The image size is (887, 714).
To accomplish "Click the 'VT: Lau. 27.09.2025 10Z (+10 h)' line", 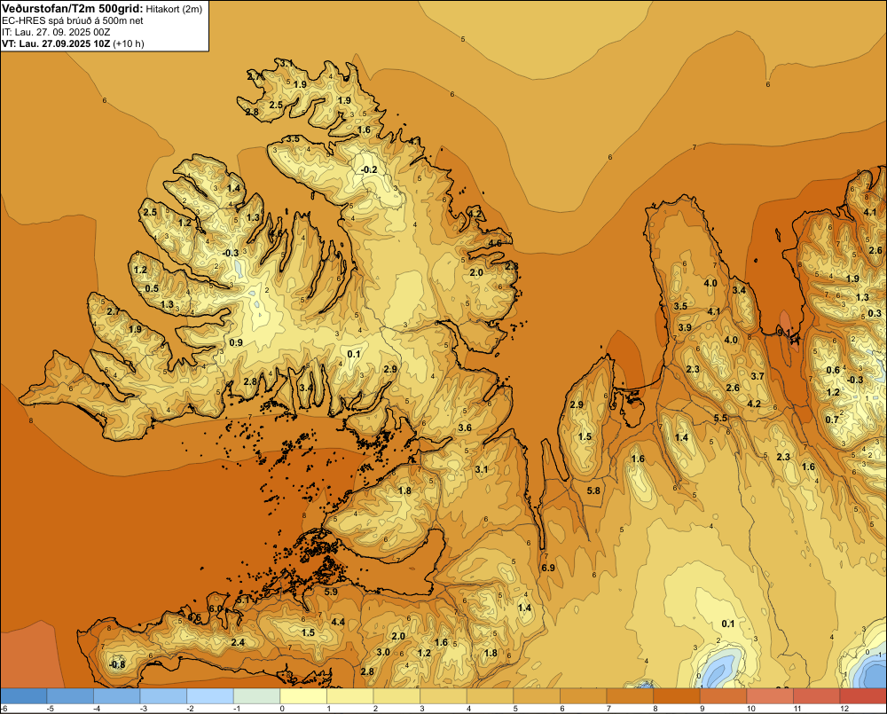I will tap(73, 43).
